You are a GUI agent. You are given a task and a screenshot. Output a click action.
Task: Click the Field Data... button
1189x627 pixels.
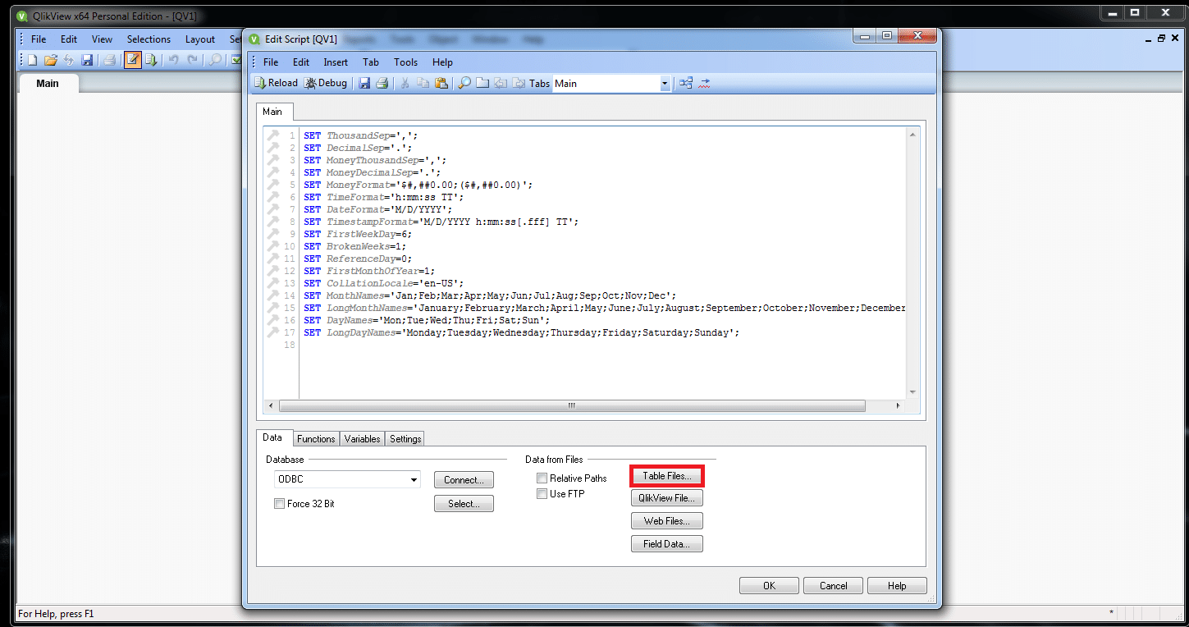pyautogui.click(x=667, y=544)
